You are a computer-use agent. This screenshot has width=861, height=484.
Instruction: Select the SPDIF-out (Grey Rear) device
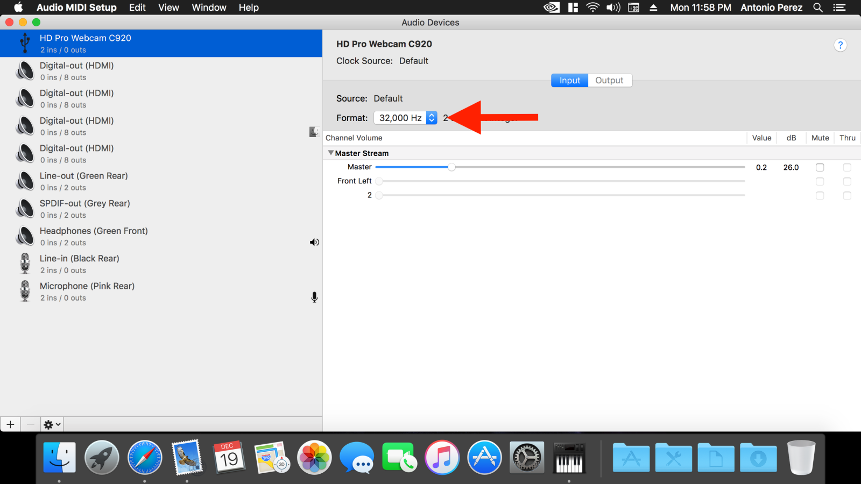click(161, 209)
